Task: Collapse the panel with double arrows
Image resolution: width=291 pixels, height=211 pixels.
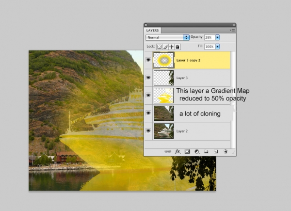Action: pos(234,25)
